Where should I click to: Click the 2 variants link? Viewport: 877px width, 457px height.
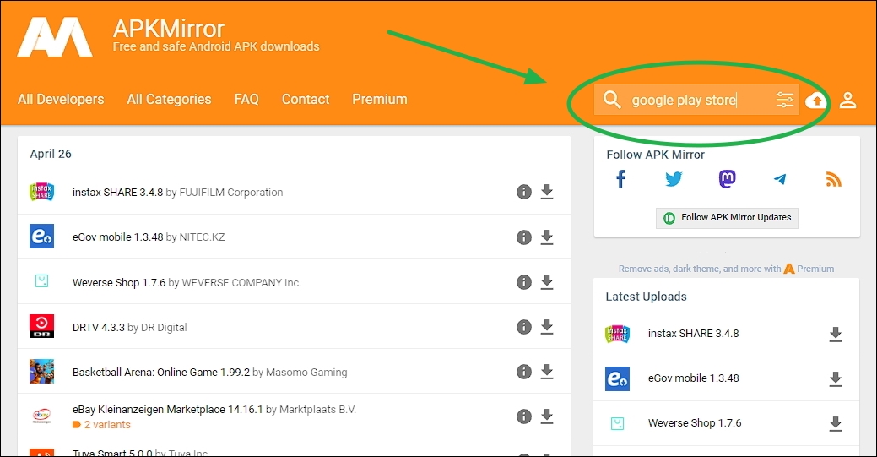pos(102,425)
